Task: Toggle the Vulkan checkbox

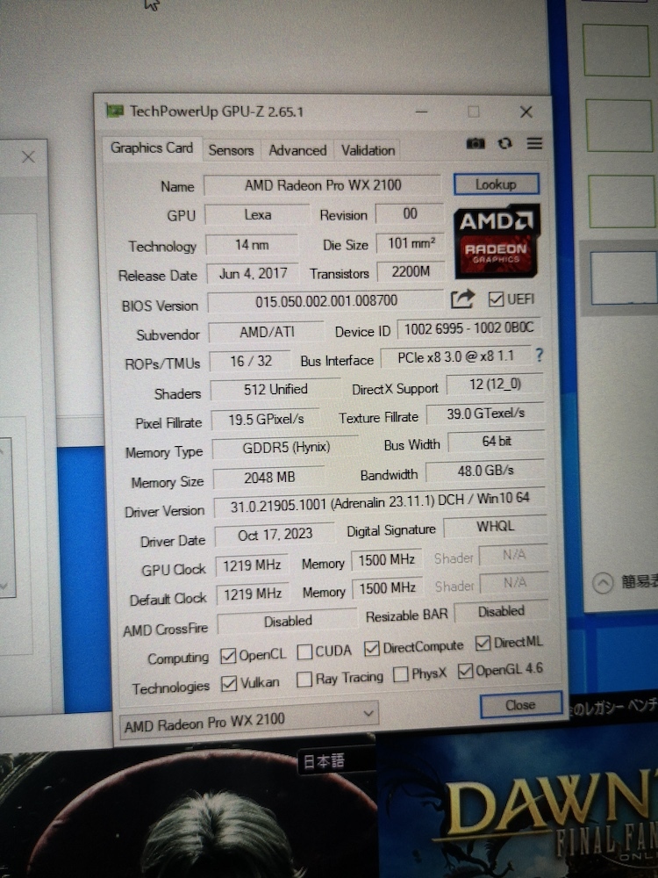Action: 229,684
